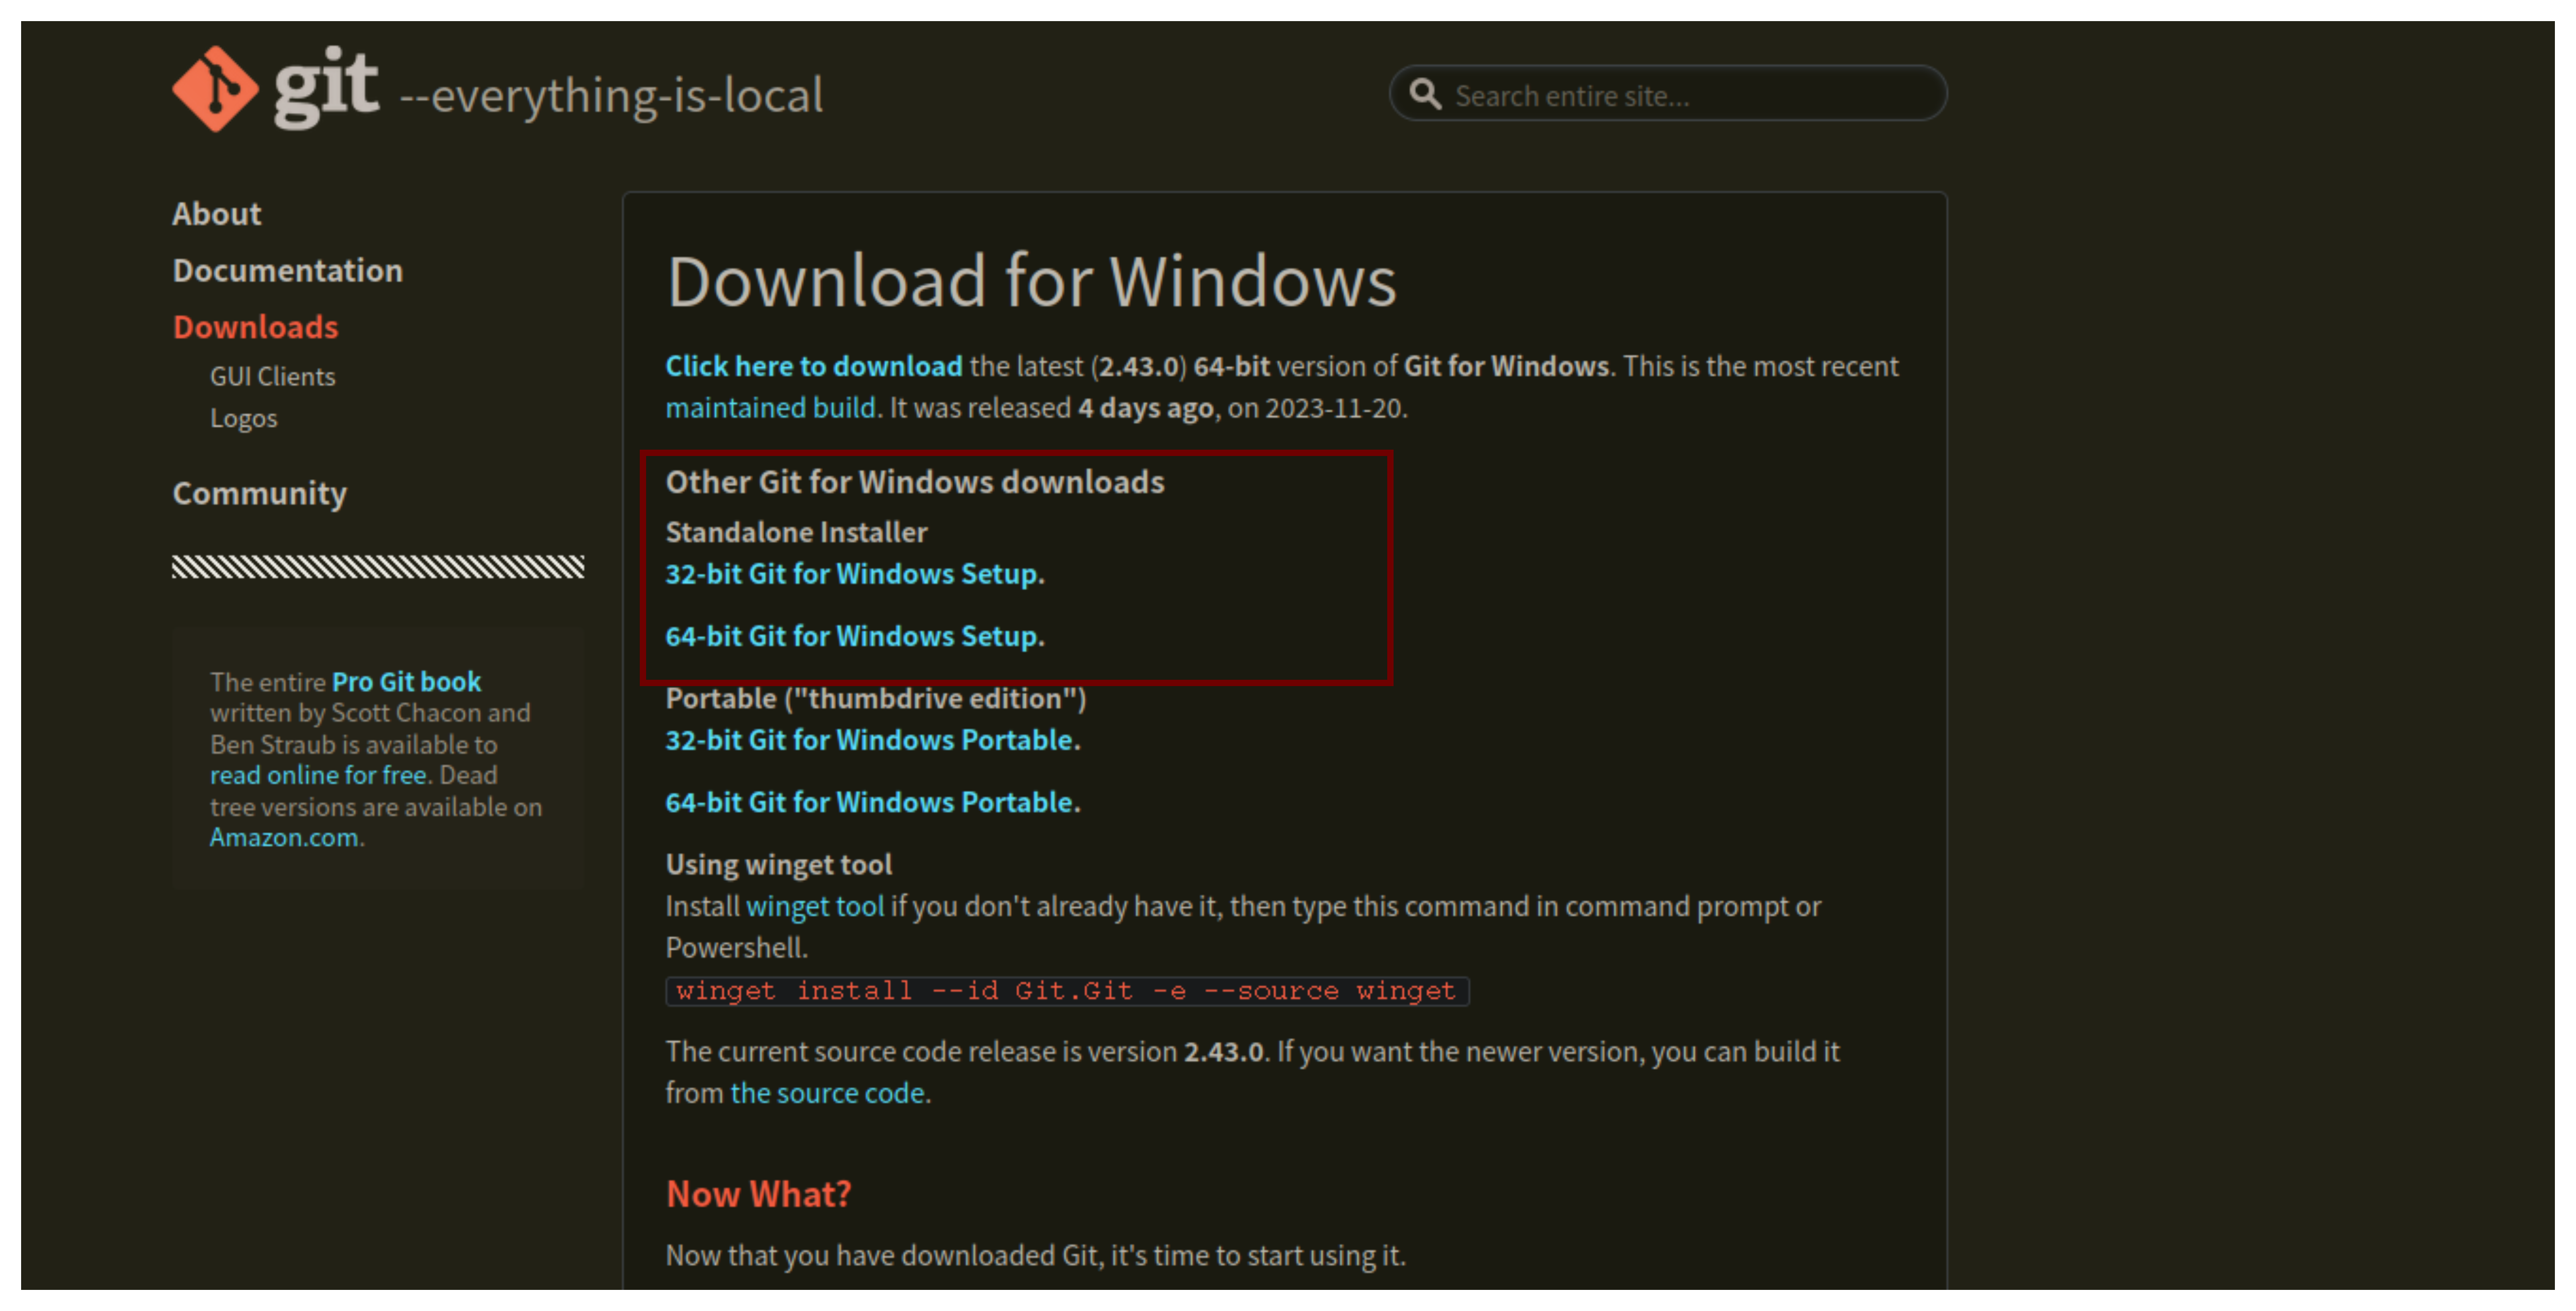Open the GUI Clients subpage

point(273,377)
